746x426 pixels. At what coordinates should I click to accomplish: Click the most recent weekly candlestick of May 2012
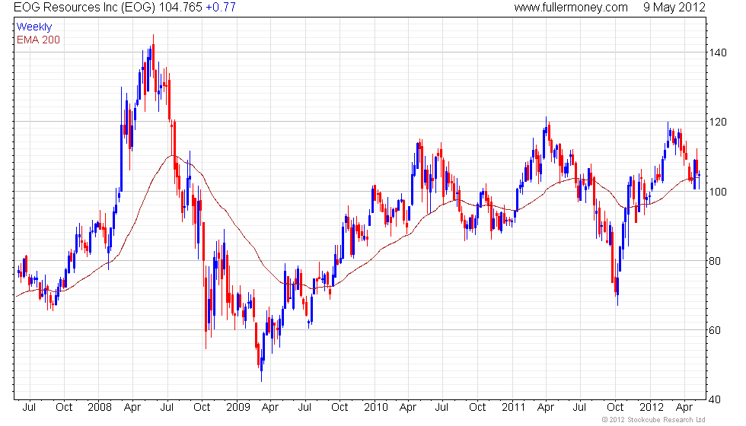(699, 180)
